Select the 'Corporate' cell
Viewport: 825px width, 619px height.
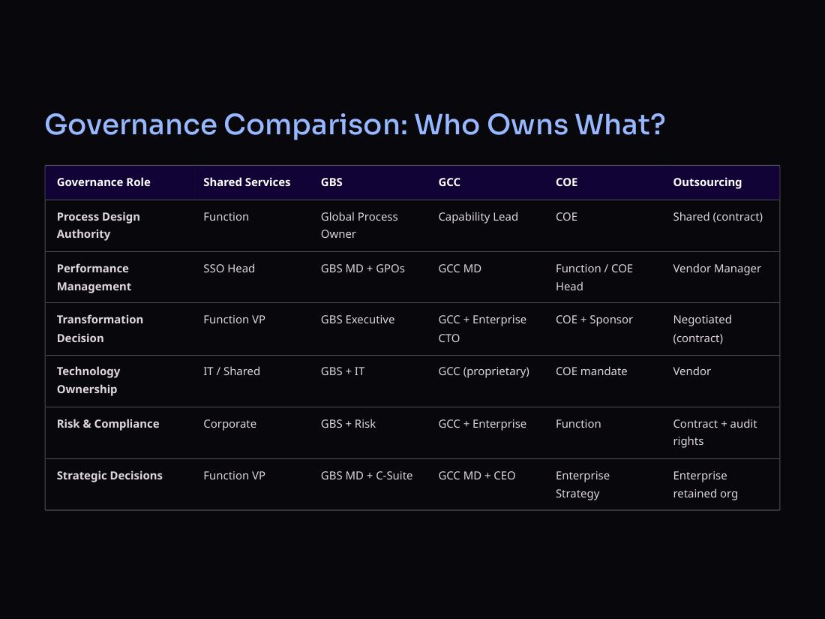pyautogui.click(x=230, y=424)
